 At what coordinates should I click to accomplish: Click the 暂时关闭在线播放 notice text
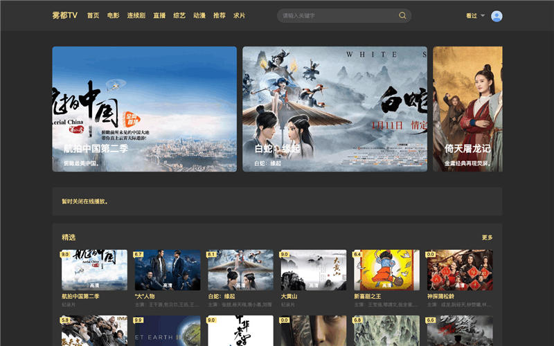tap(84, 201)
